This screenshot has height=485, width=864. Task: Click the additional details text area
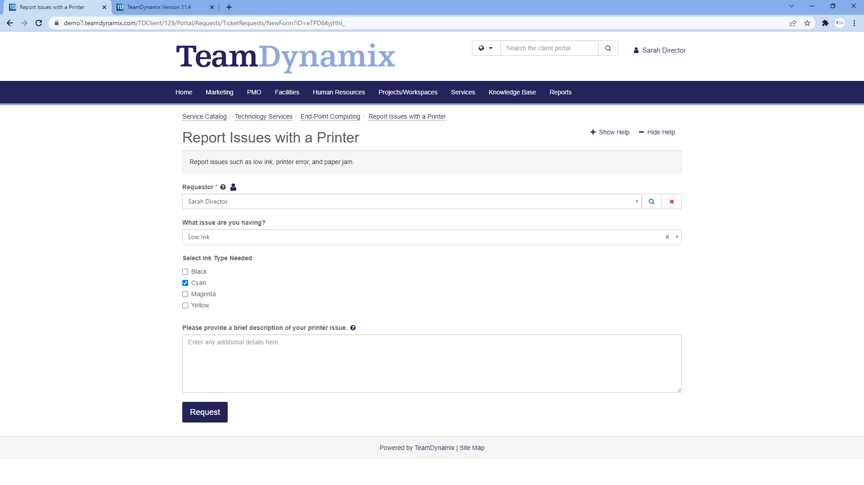pyautogui.click(x=432, y=364)
